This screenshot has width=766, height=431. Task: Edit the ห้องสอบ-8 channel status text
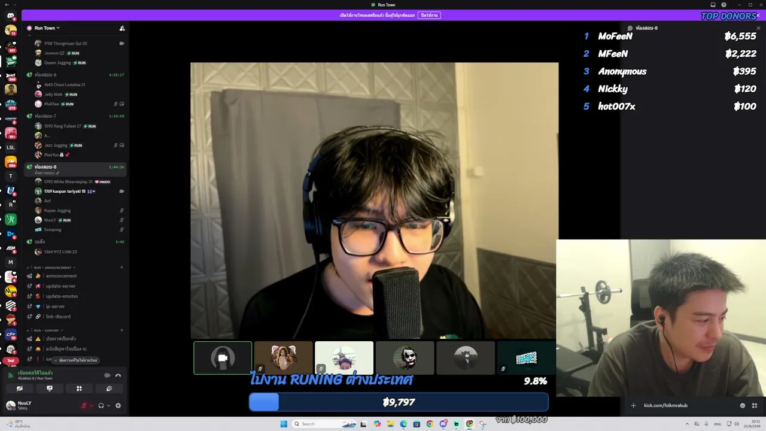coord(47,174)
